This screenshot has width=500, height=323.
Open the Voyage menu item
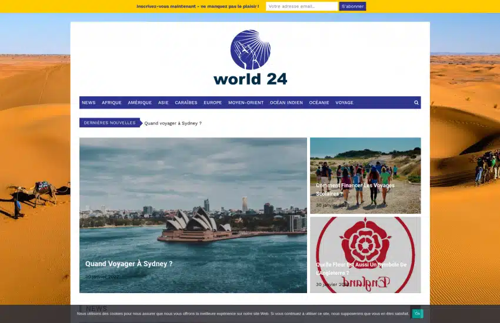click(x=344, y=103)
